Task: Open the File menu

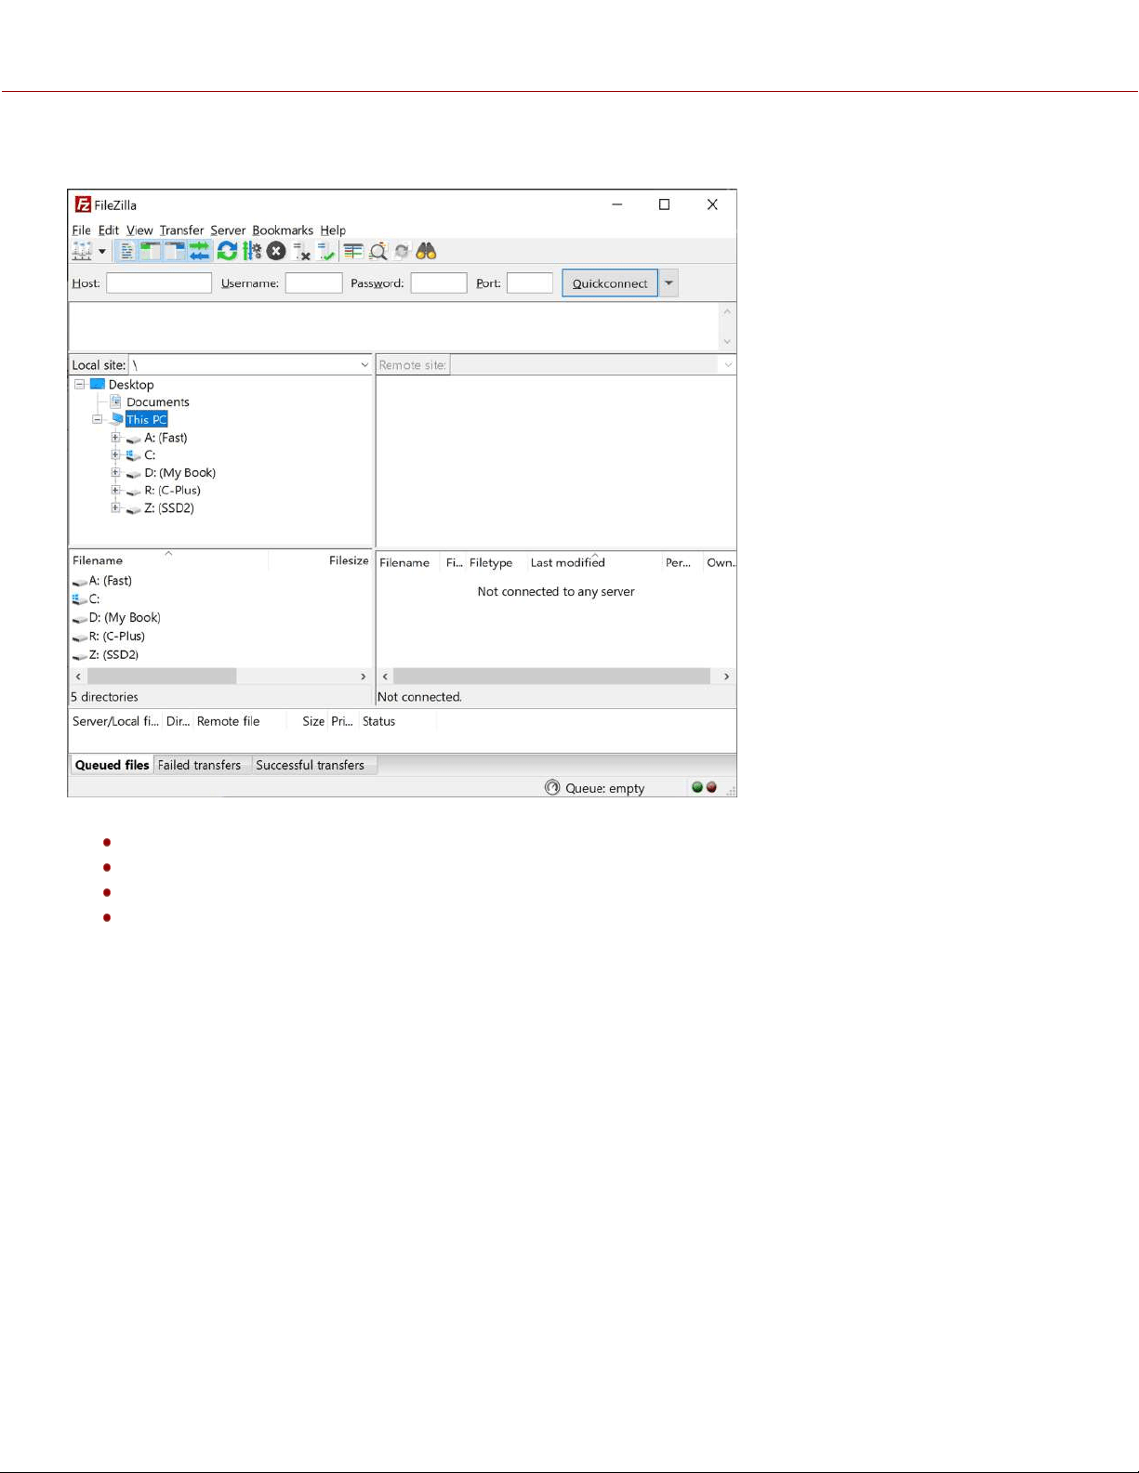Action: (x=82, y=230)
